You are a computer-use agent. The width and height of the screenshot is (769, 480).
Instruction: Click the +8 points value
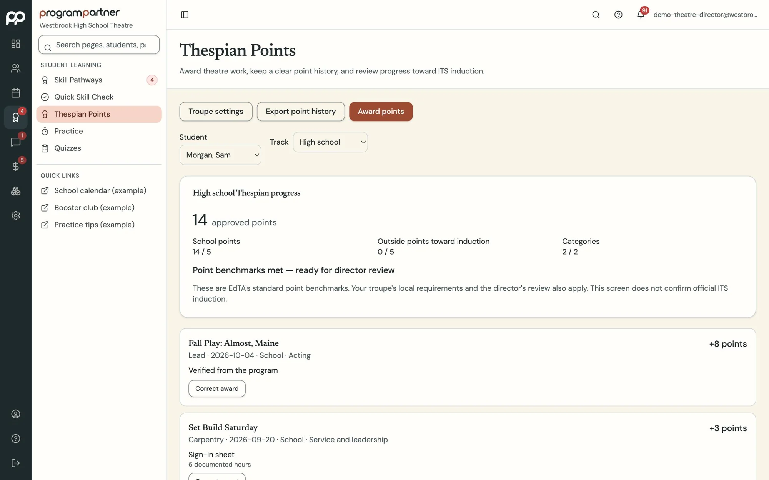727,344
